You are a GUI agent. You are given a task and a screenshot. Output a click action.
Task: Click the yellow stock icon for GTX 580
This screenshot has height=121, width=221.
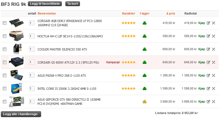coord(144,101)
